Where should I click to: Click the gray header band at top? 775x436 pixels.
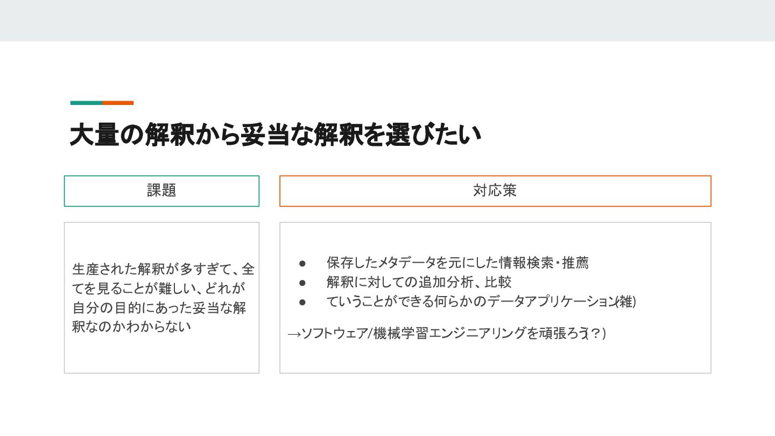387,20
